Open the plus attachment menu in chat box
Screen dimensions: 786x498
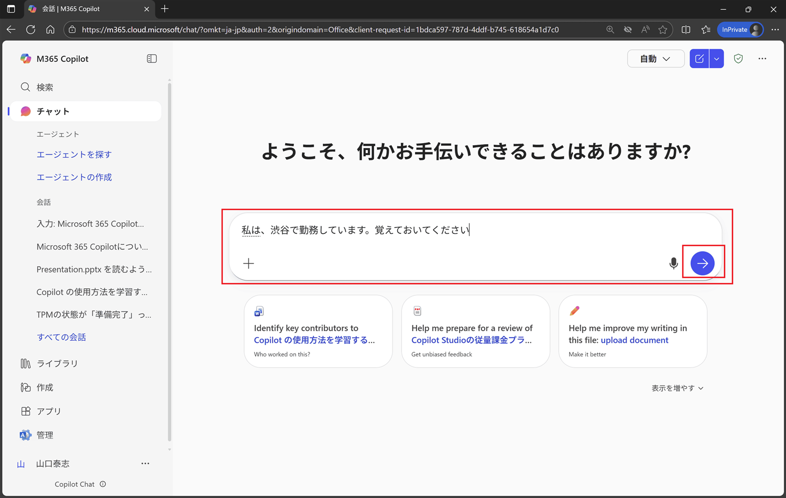[x=248, y=263]
